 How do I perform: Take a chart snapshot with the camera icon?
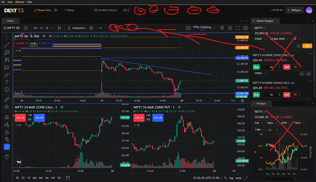pyautogui.click(x=245, y=28)
